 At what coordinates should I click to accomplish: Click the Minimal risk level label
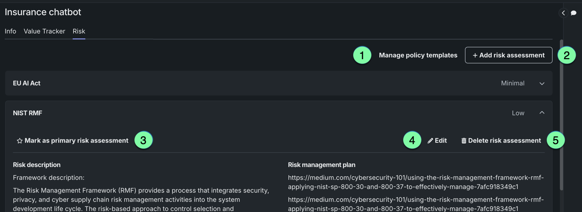pyautogui.click(x=512, y=83)
